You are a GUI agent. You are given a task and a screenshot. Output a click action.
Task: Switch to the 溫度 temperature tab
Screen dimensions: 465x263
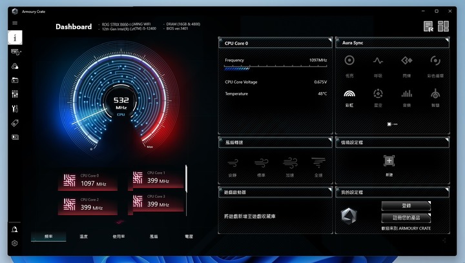coord(83,237)
